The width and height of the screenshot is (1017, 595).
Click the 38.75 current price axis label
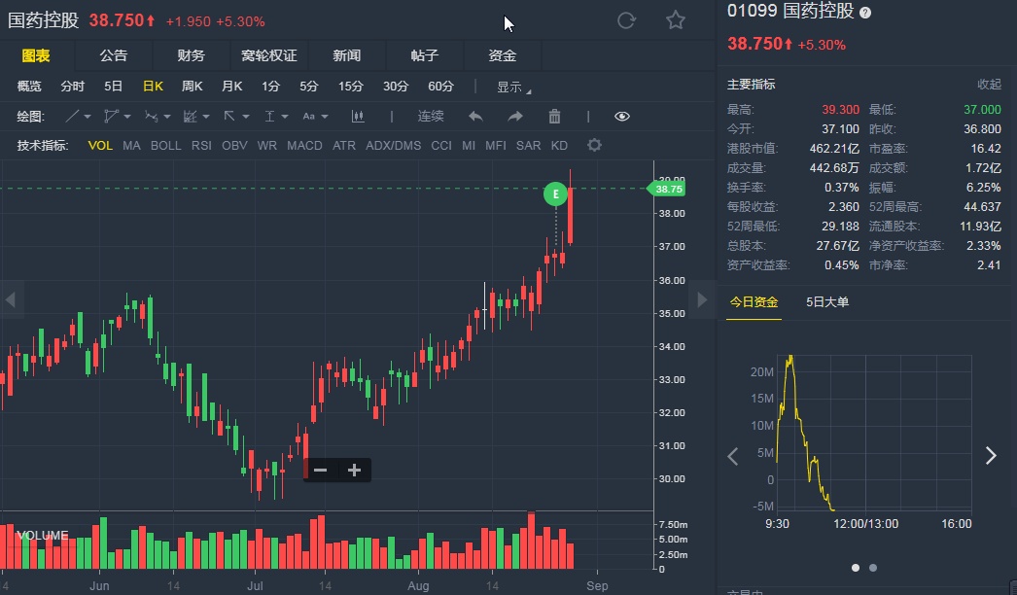[x=667, y=189]
